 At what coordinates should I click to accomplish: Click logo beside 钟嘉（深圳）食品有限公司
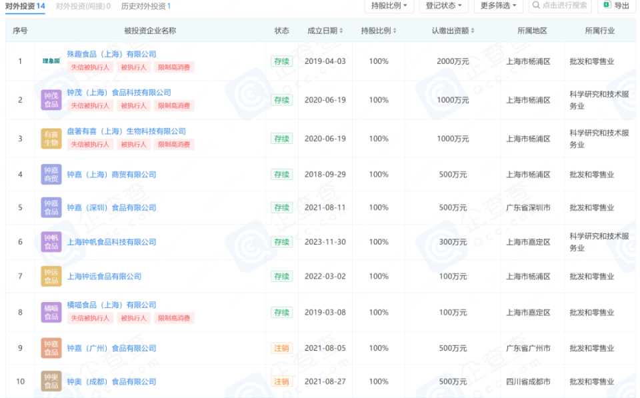(x=51, y=207)
